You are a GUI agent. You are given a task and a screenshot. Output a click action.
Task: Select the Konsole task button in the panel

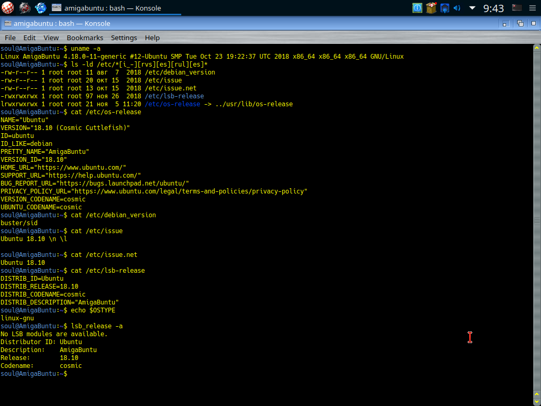(x=115, y=8)
